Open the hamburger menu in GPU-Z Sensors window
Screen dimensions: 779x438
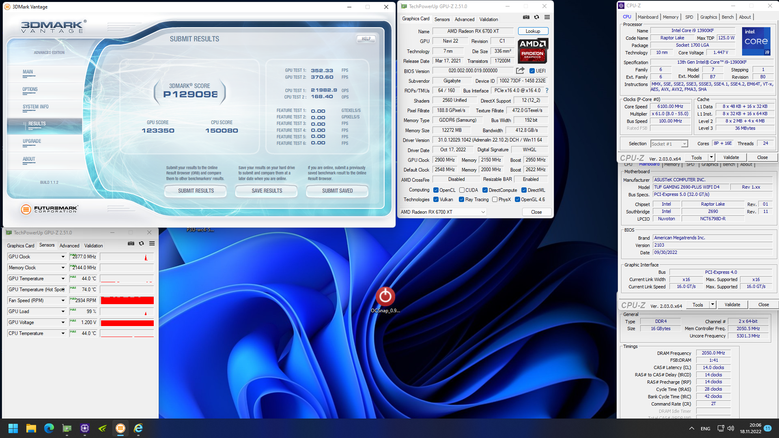pos(152,243)
